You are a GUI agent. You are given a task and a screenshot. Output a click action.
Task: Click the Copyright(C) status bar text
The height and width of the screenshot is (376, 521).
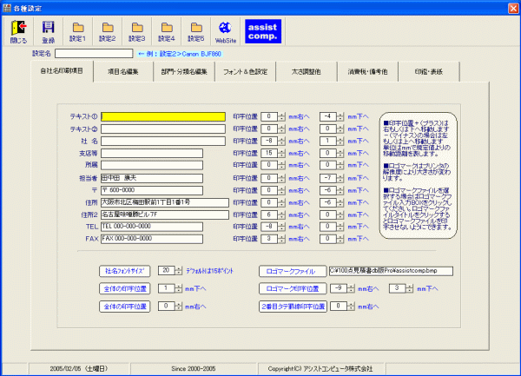coord(320,369)
